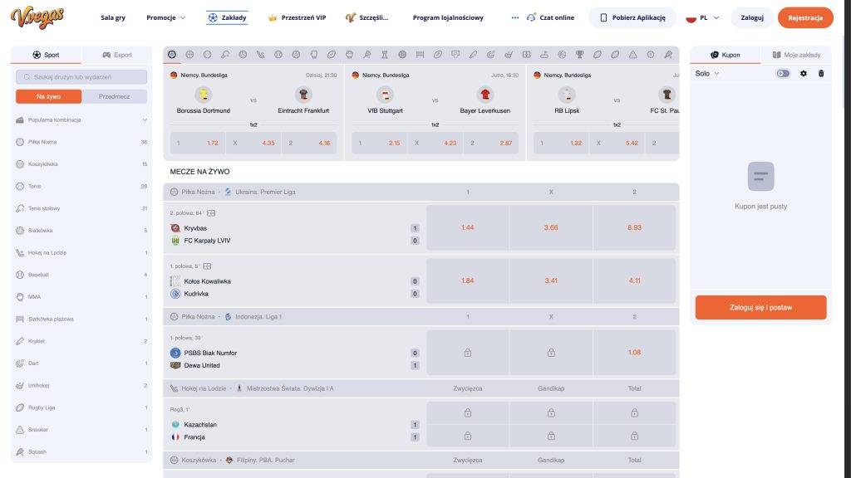Click the triangle snooker icon in sports strip
851x478 pixels.
click(x=632, y=55)
